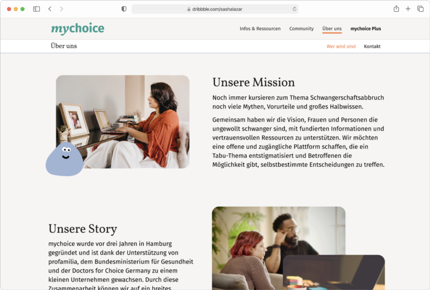Add a new tab with plus icon
This screenshot has height=290, width=430.
pyautogui.click(x=408, y=9)
